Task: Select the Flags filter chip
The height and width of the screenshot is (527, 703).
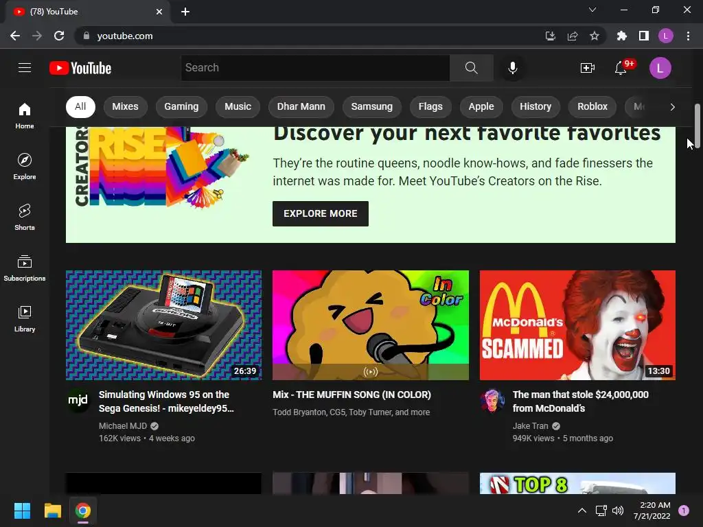Action: pyautogui.click(x=430, y=106)
